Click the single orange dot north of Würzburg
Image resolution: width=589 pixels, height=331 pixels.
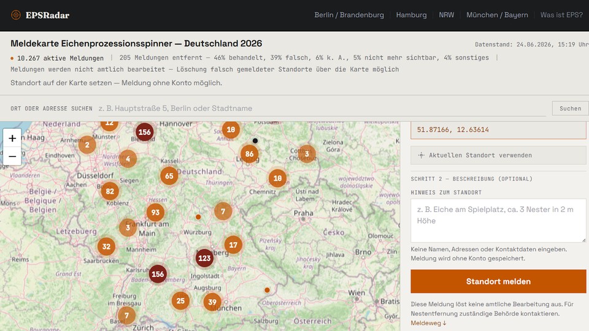198,217
